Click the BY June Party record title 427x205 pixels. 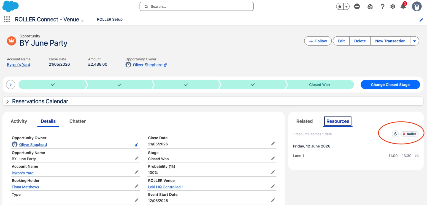(x=43, y=43)
